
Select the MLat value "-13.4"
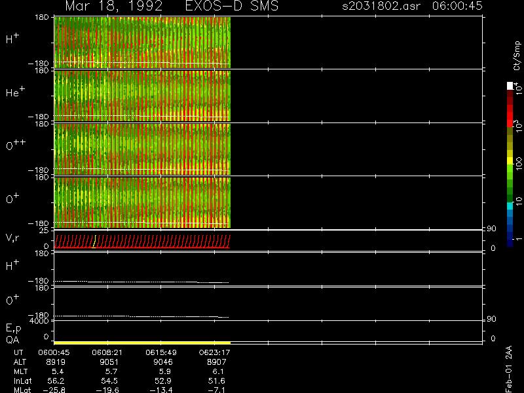tap(161, 390)
